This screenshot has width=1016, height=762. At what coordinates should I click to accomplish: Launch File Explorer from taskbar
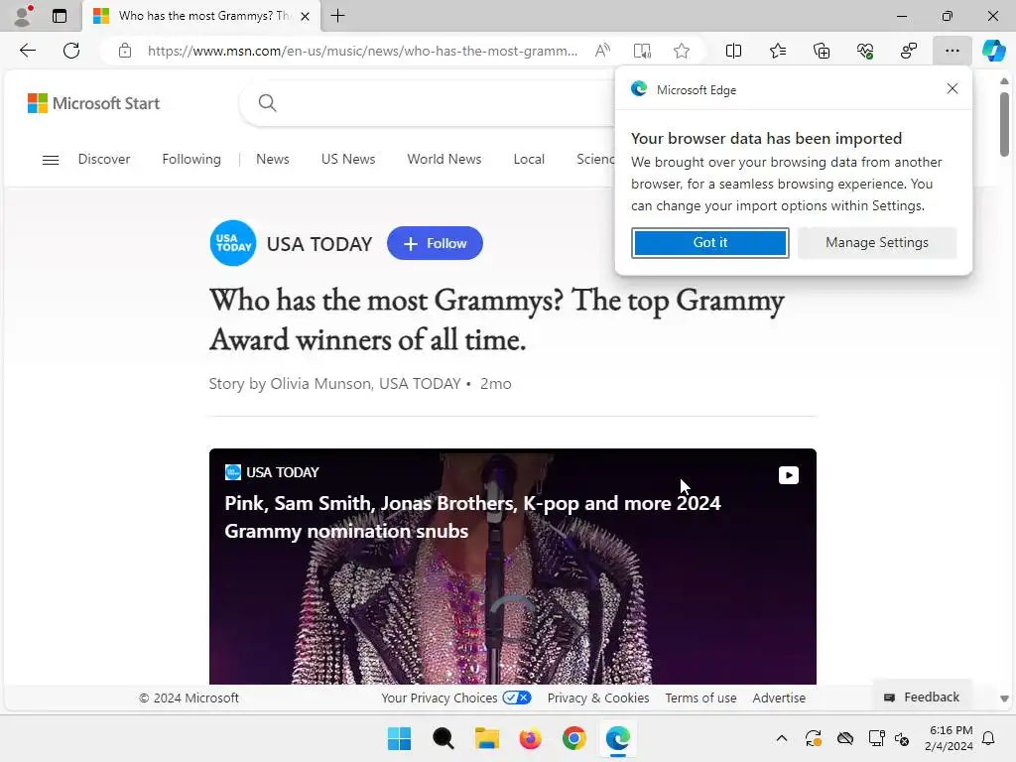tap(486, 738)
